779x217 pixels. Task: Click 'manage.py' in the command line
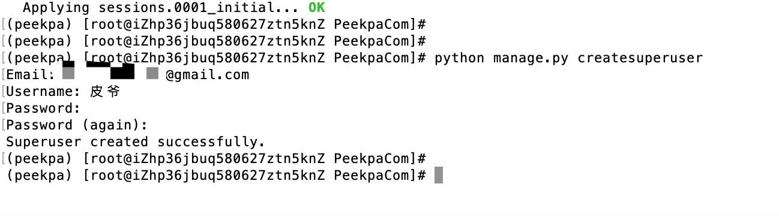(531, 58)
